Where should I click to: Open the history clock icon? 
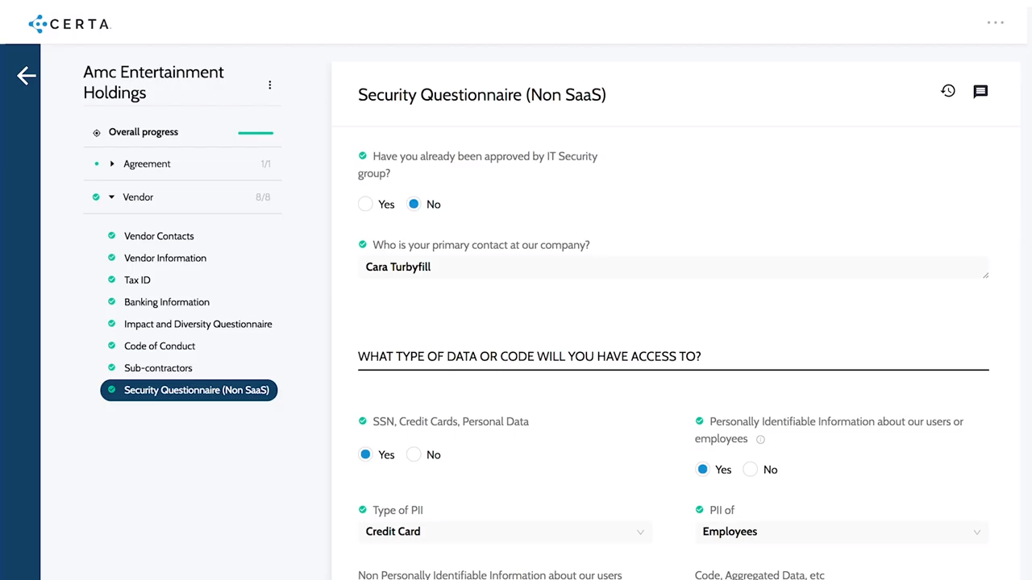948,91
